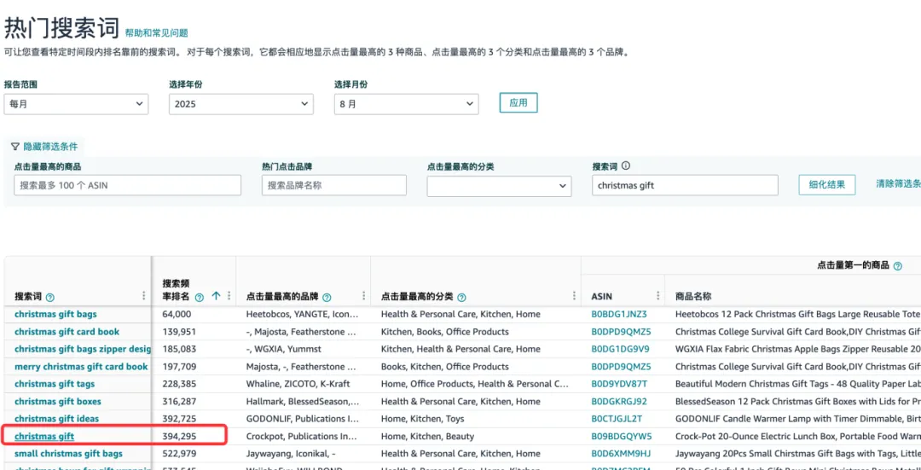The image size is (921, 470).
Task: Open the 选择月份 dropdown showing 8 月
Action: (x=406, y=104)
